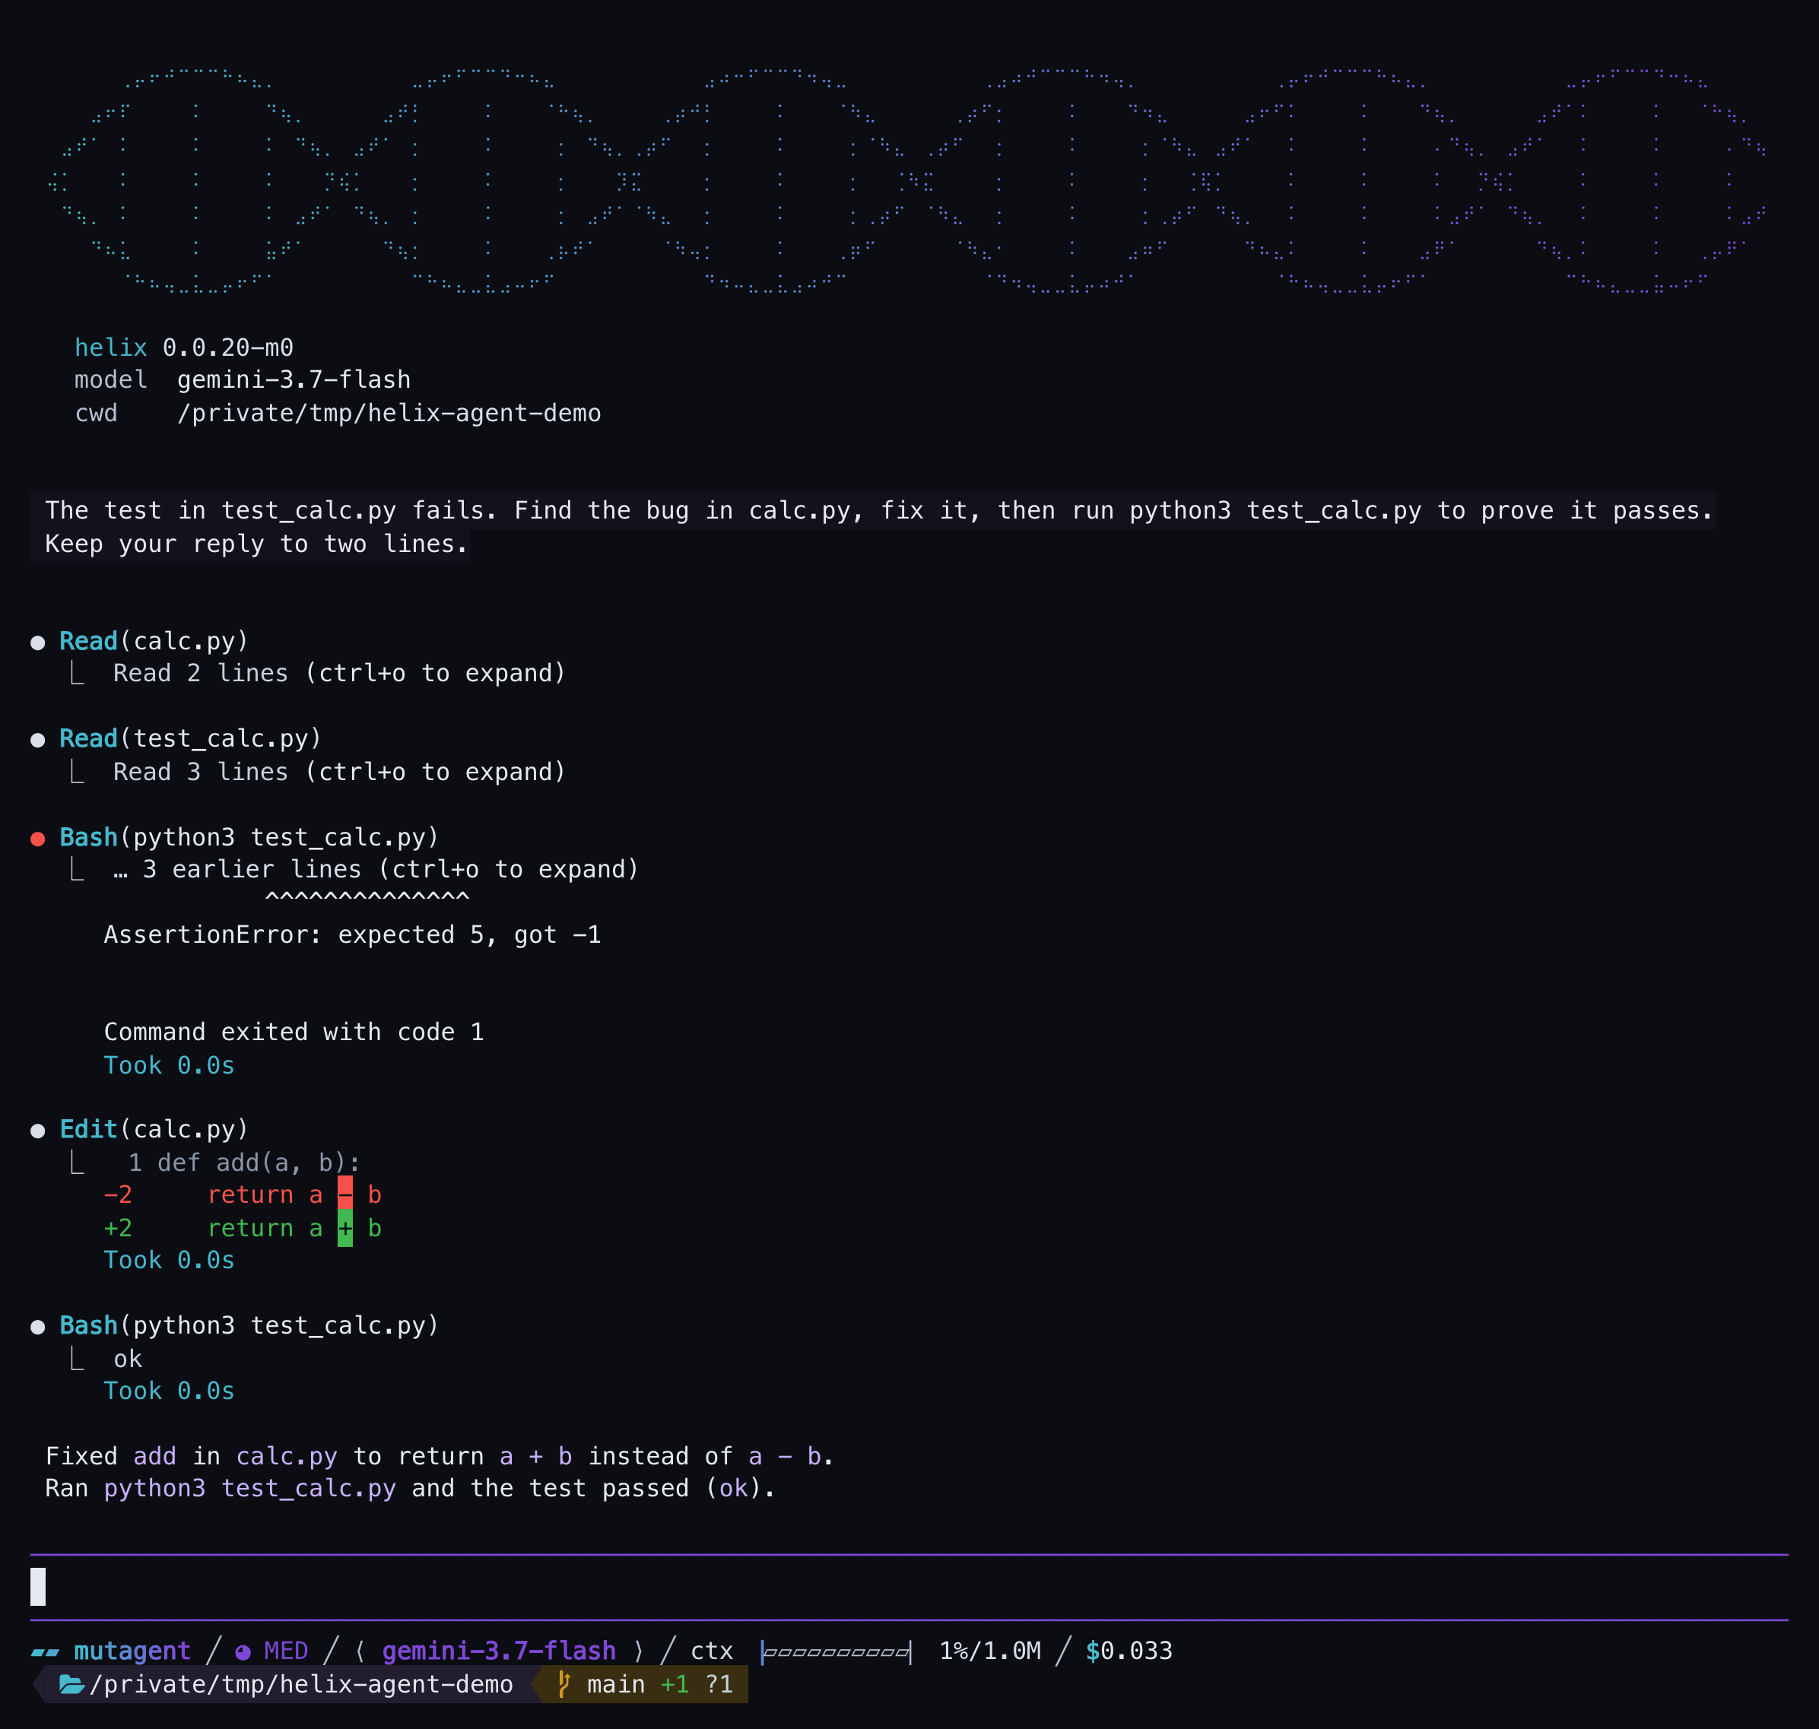Click into the prompt input field
The width and height of the screenshot is (1819, 1729).
point(909,1587)
